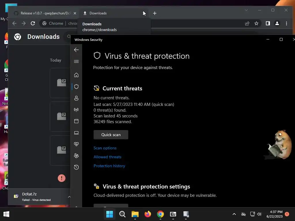Viewport: 295px width, 221px height.
Task: Open Scan options link
Action: click(105, 148)
